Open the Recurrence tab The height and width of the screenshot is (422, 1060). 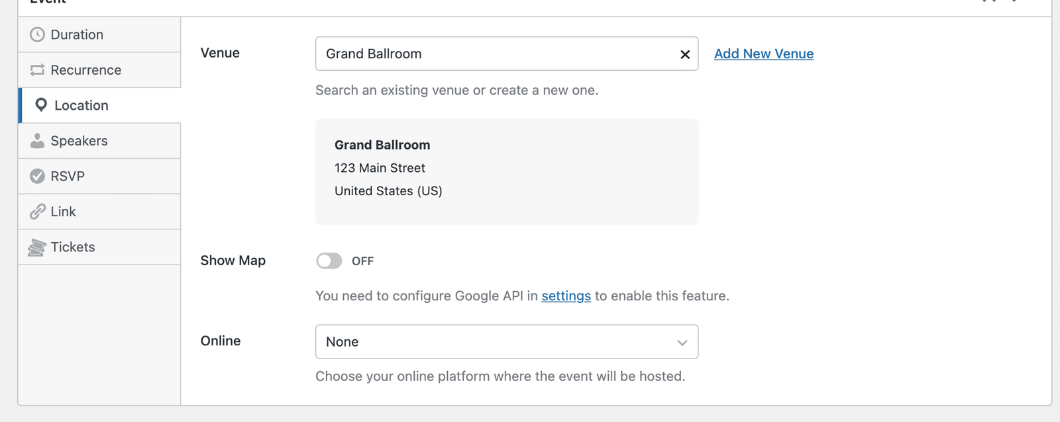99,70
